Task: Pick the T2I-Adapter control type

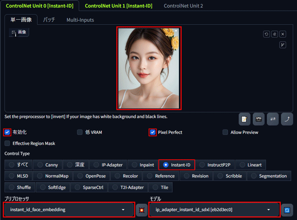Action: coord(128,187)
